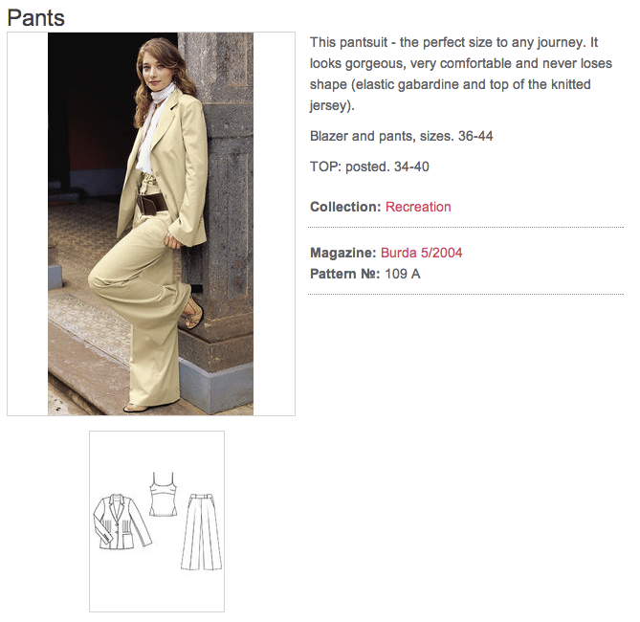Image resolution: width=640 pixels, height=622 pixels.
Task: Click the Collection label
Action: pos(345,207)
